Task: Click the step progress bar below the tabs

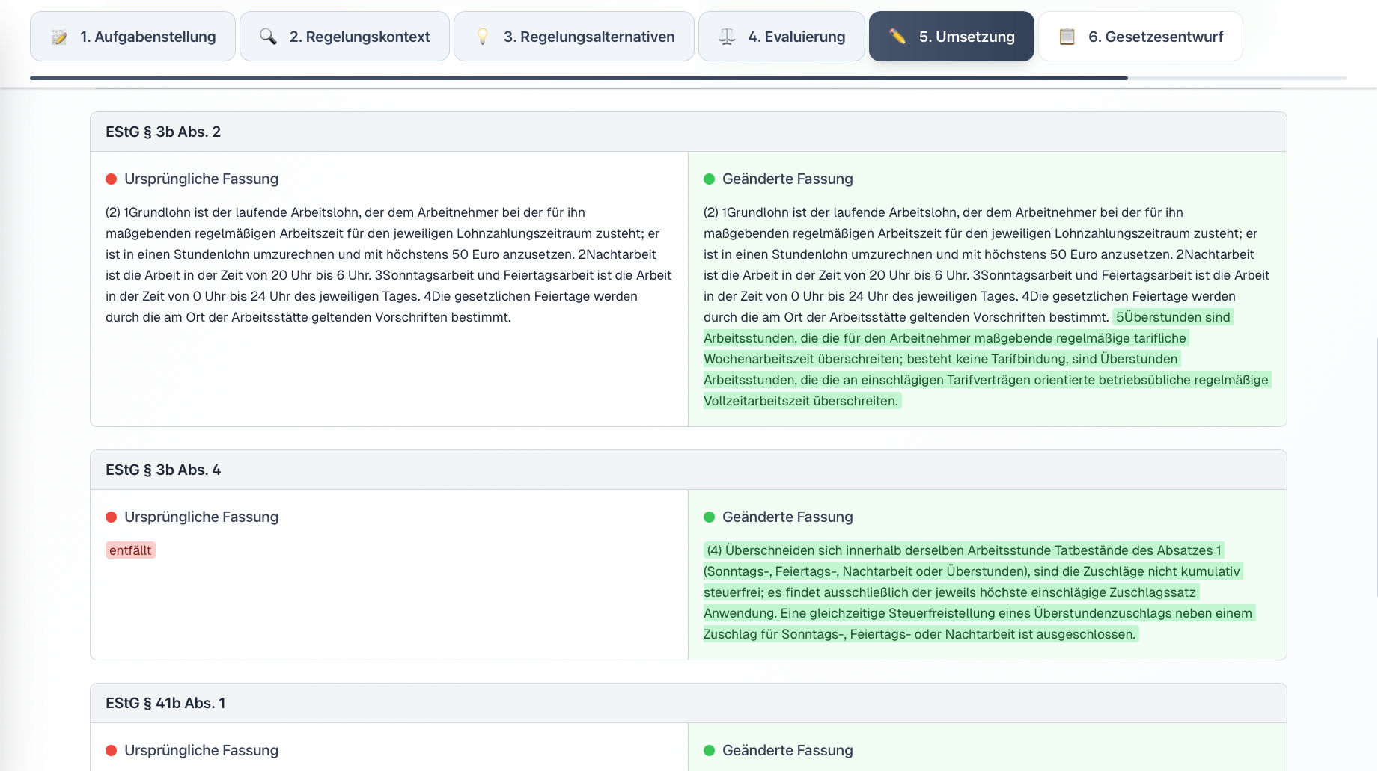Action: coord(689,78)
